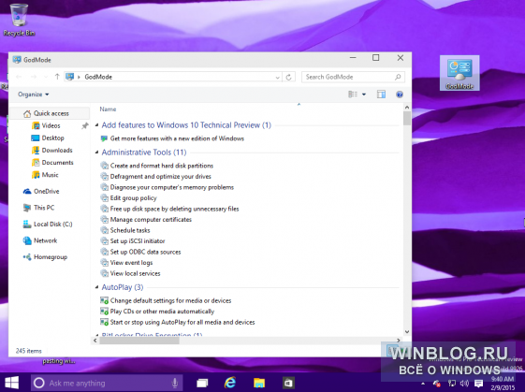Click the Ask me anything search box

(107, 383)
